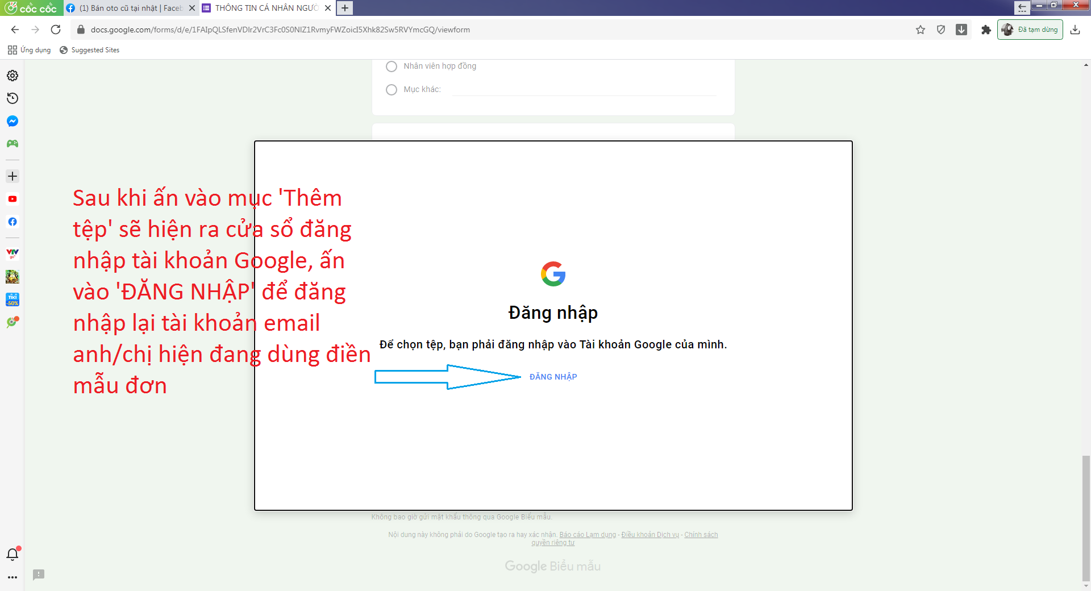Go forward to the next page

pos(35,30)
